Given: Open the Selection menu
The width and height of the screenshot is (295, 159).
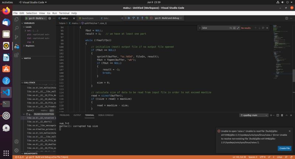Looking at the screenshot, I should tap(31, 13).
